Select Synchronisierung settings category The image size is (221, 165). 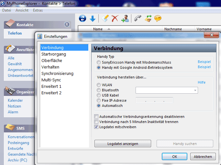(x=64, y=73)
